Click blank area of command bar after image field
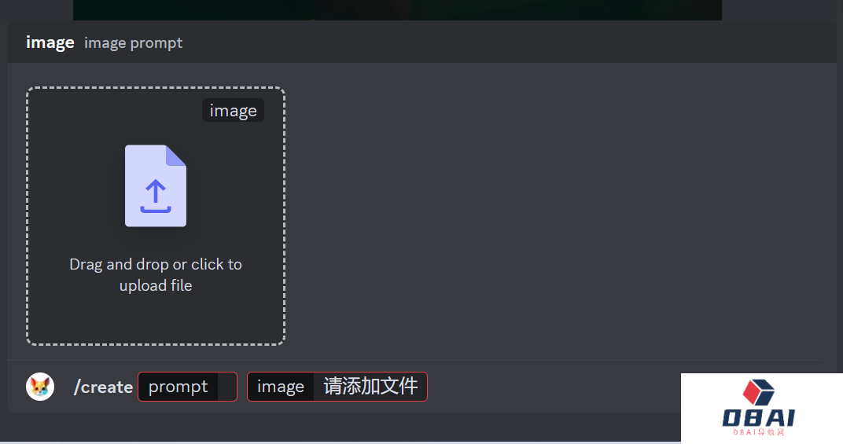Image resolution: width=843 pixels, height=444 pixels. click(554, 387)
